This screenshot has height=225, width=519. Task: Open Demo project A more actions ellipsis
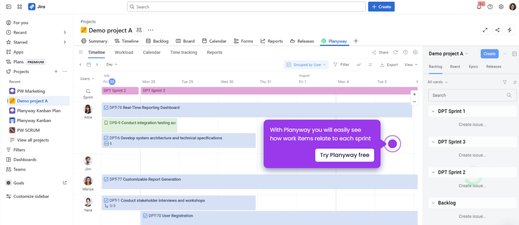pyautogui.click(x=151, y=30)
